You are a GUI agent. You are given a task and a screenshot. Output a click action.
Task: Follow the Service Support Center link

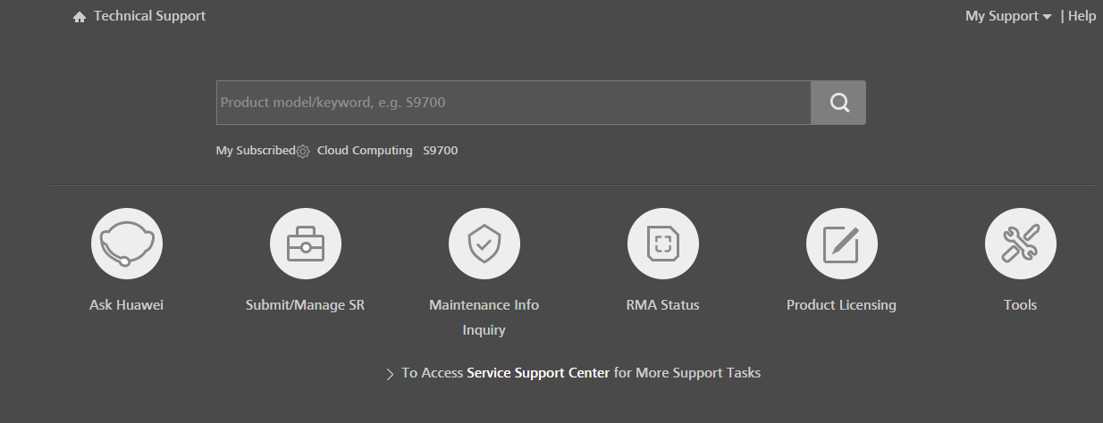pos(538,373)
